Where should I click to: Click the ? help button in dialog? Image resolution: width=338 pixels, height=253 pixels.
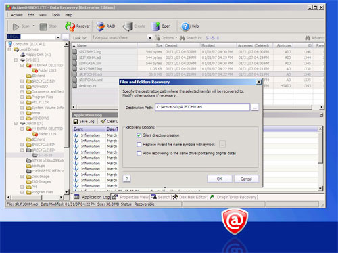pos(126,179)
